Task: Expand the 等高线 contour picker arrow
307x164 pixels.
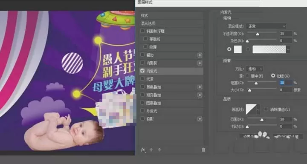Action: [x=258, y=109]
